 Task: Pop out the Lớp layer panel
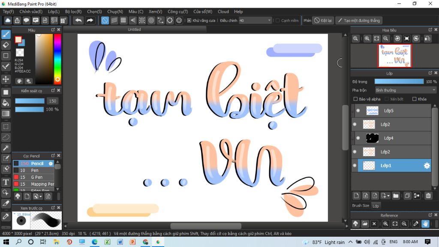point(430,73)
